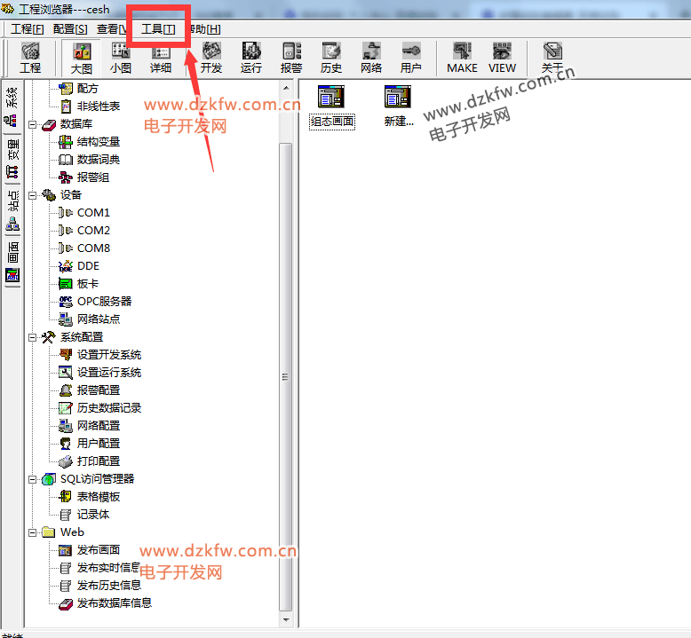Screen dimensions: 691x638
Task: Open the 工具[T] menu
Action: pyautogui.click(x=158, y=29)
